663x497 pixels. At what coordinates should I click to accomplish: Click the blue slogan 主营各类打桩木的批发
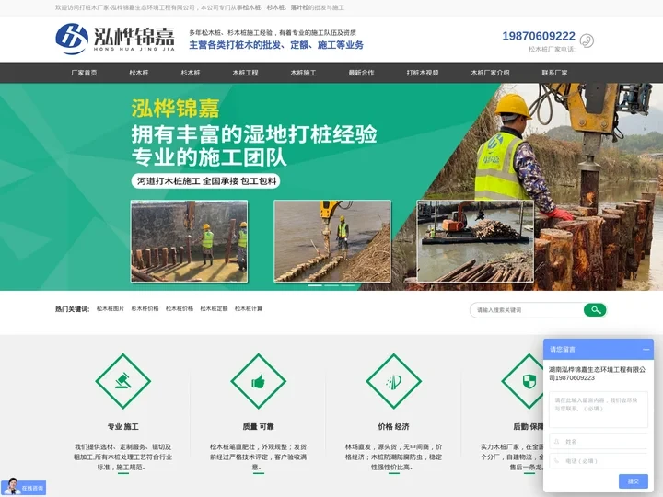(276, 45)
